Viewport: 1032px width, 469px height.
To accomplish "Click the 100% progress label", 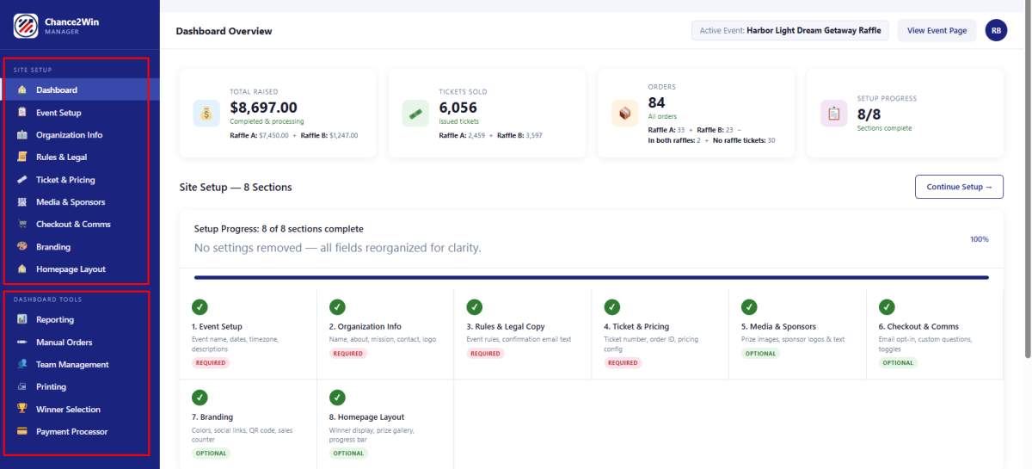I will click(979, 239).
